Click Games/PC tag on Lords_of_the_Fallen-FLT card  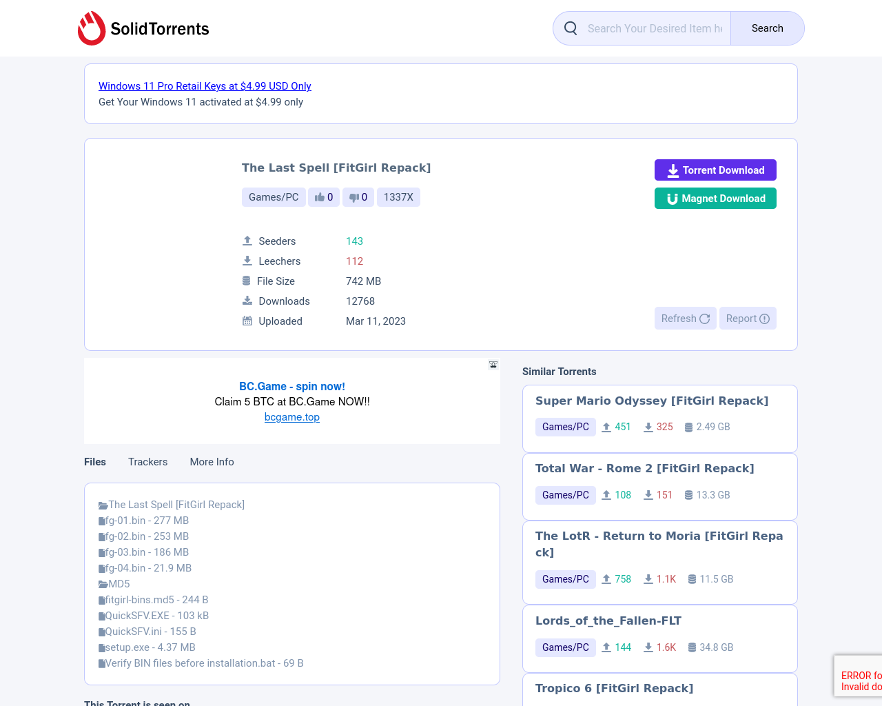(566, 647)
